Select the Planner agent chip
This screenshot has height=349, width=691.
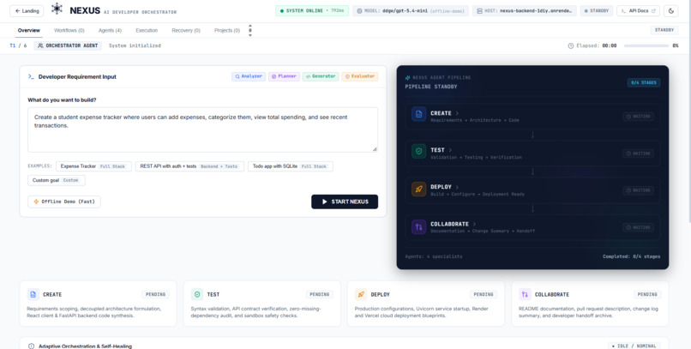[x=285, y=76]
